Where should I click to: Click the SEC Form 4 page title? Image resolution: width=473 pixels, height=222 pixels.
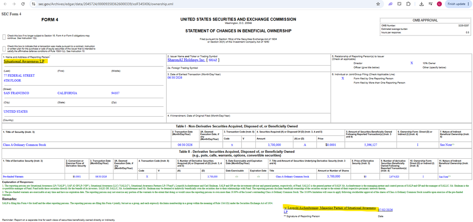coord(11,14)
